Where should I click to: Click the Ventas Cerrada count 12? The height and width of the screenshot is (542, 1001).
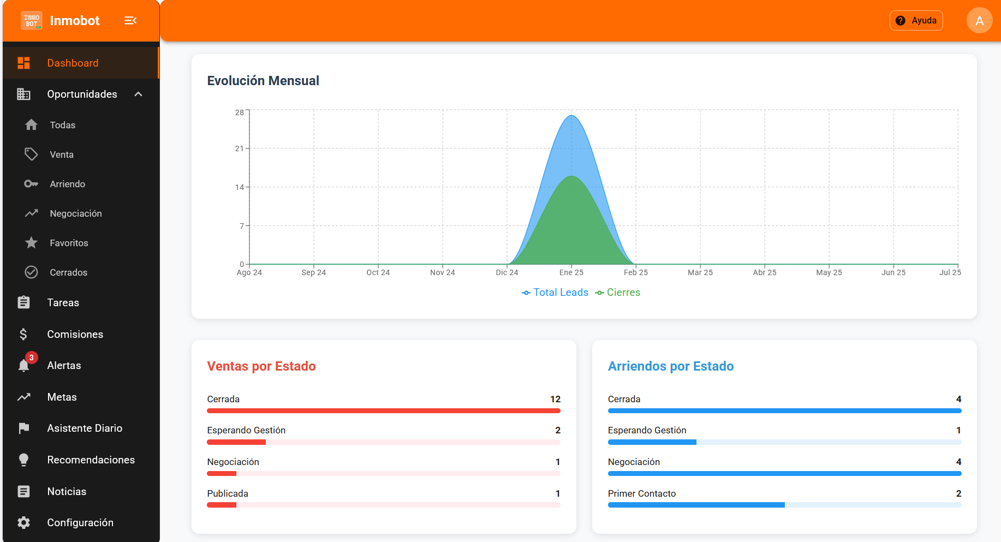[555, 399]
